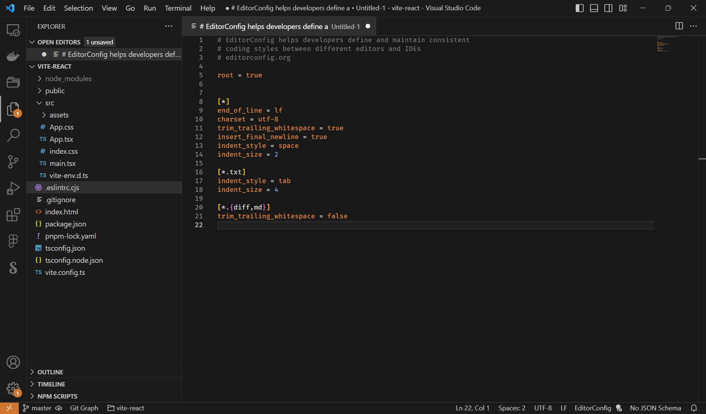Toggle Primary Side Bar visibility

click(580, 8)
